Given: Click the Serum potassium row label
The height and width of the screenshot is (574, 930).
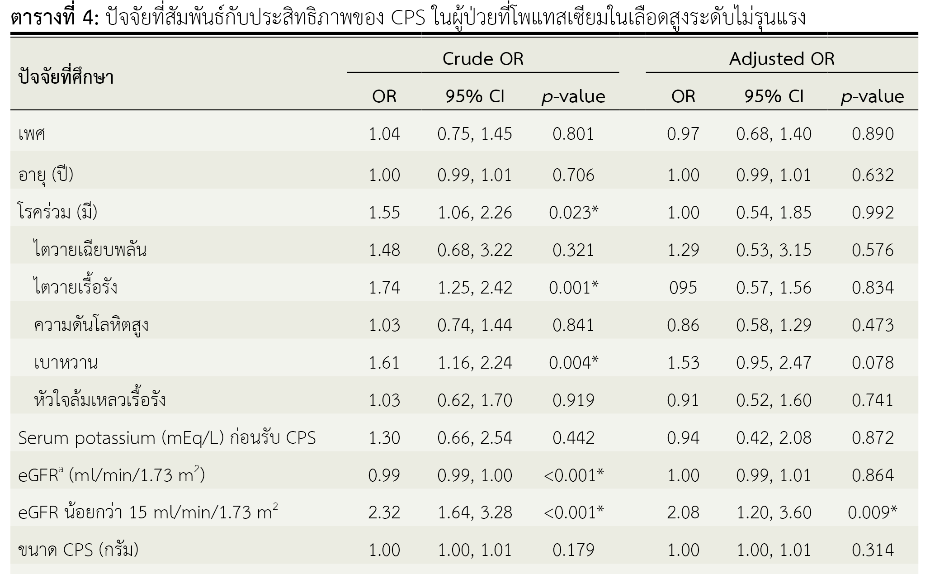Looking at the screenshot, I should pos(167,437).
